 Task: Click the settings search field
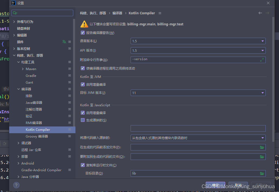pyautogui.click(x=42, y=13)
